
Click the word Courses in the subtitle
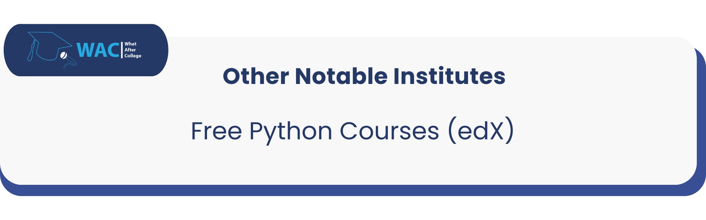(389, 131)
